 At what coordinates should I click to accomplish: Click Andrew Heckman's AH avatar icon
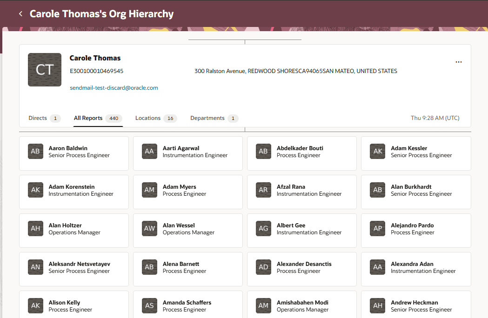click(x=377, y=305)
